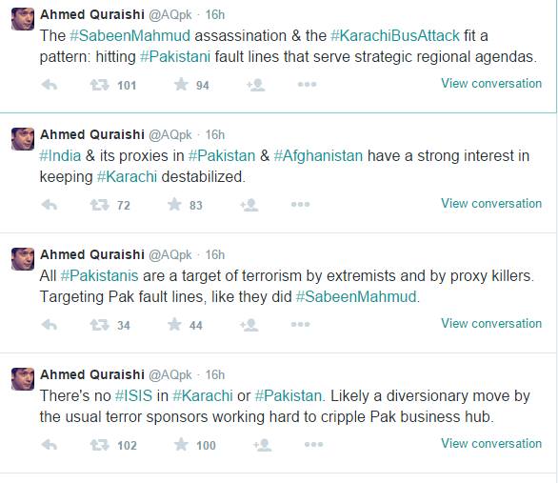Open more options on the #ISIS tweet
This screenshot has height=483, width=558.
point(314,444)
